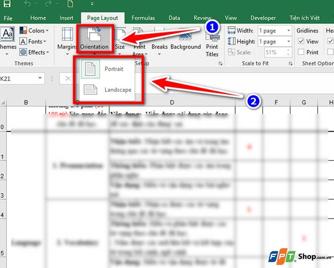This screenshot has height=268, width=334.
Task: Expand the Height dropdown in Scale to Fit
Action: pos(289,41)
